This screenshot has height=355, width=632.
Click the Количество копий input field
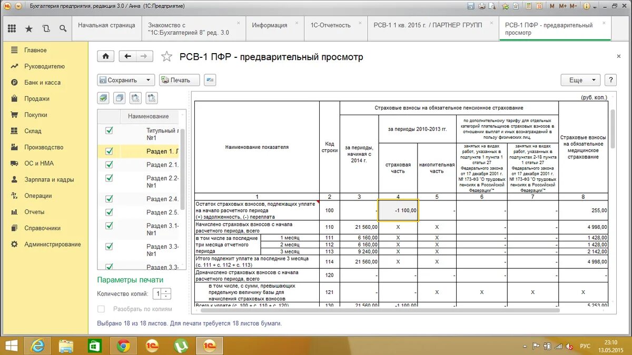click(157, 294)
